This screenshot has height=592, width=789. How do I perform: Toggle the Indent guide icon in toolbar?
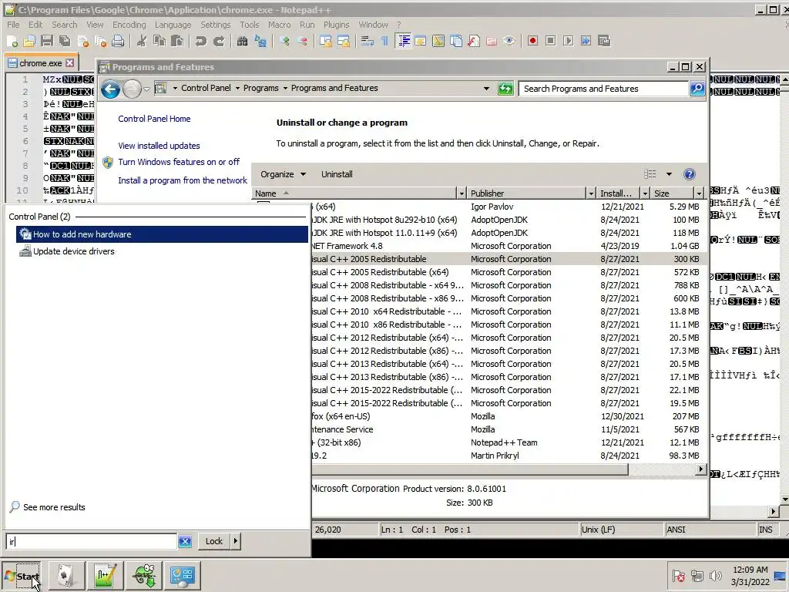click(x=403, y=42)
